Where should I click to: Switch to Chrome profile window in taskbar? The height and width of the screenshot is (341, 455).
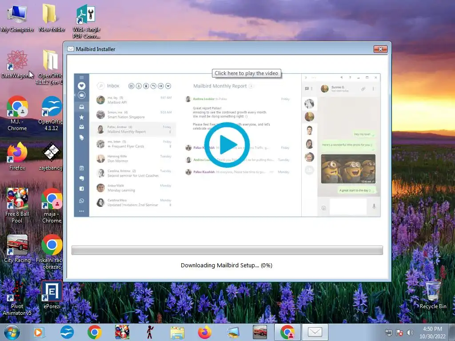coord(287,332)
